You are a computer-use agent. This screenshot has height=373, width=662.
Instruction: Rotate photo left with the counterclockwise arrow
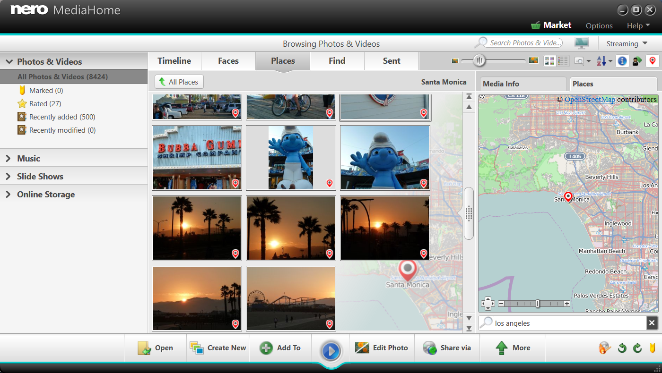coord(622,348)
